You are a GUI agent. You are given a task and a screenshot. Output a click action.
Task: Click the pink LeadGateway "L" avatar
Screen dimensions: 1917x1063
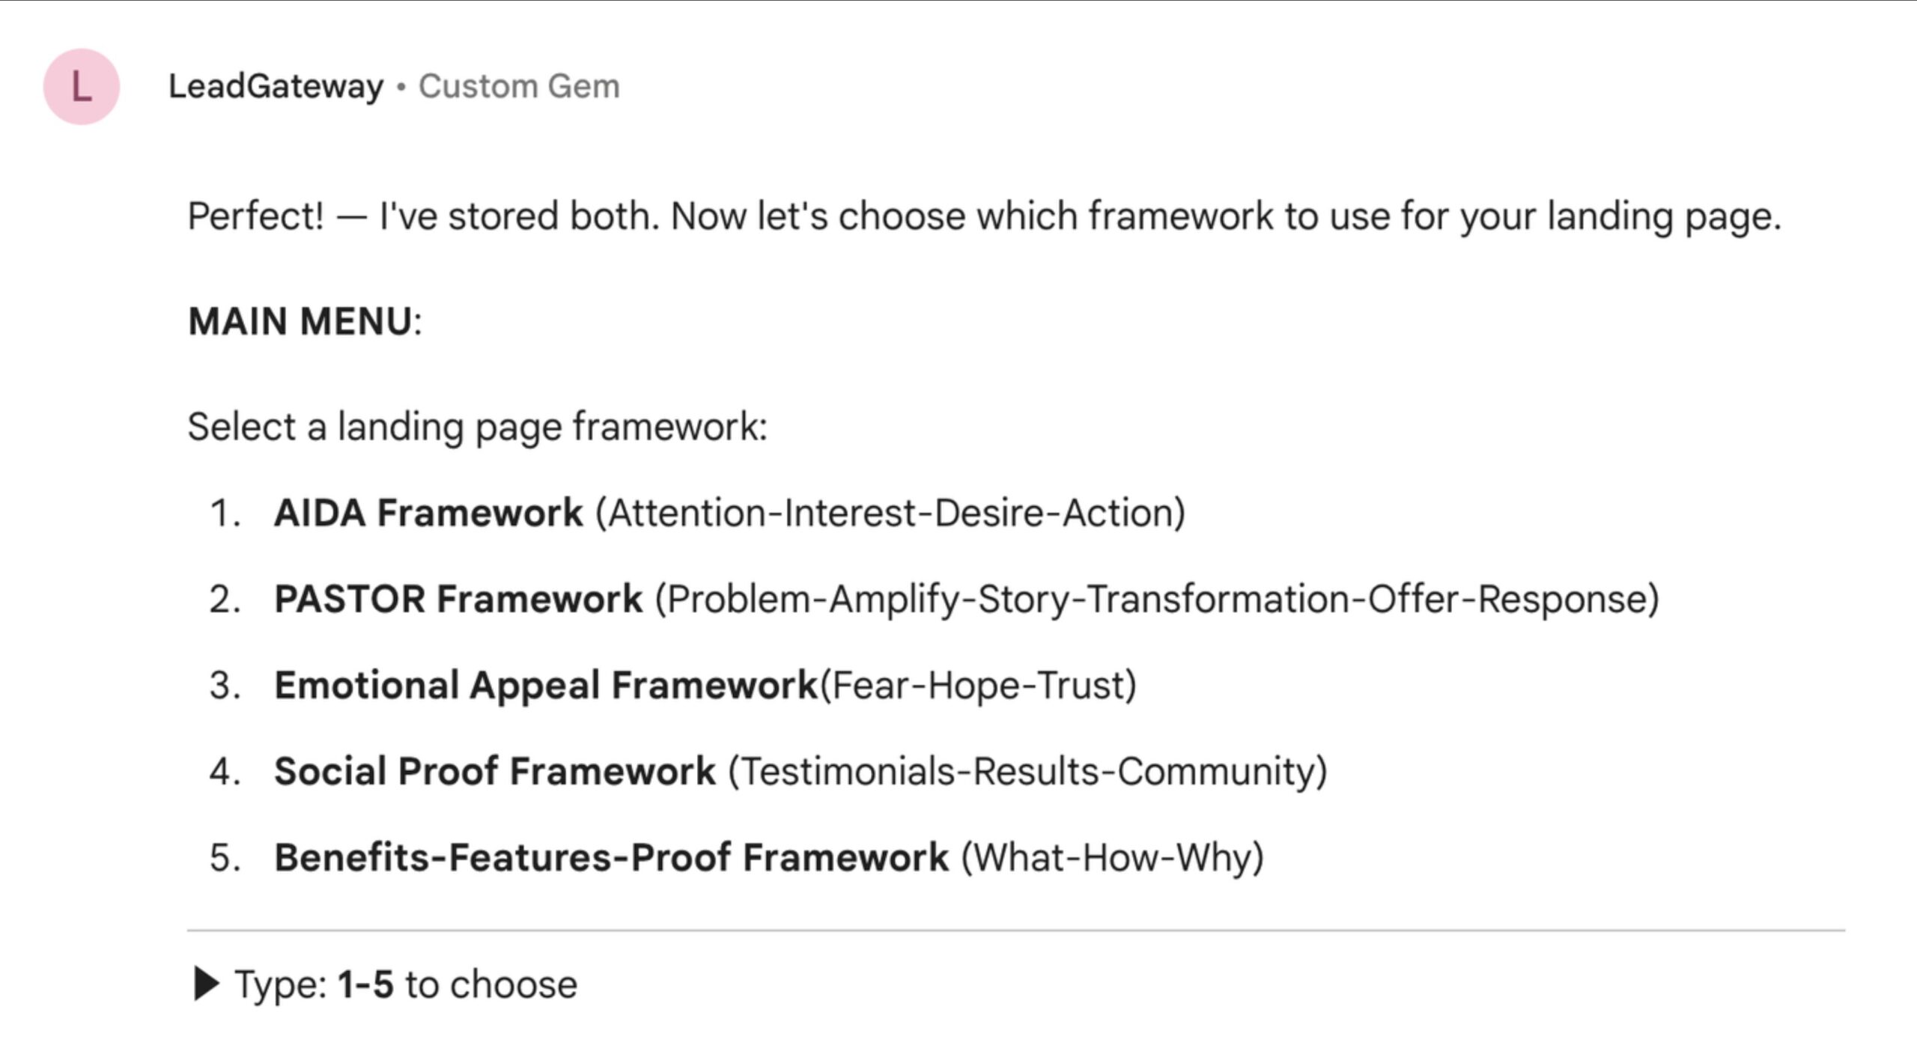pyautogui.click(x=81, y=87)
